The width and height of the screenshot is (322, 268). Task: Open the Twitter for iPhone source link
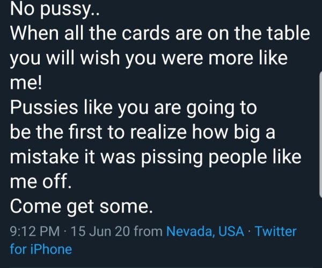tap(153, 240)
